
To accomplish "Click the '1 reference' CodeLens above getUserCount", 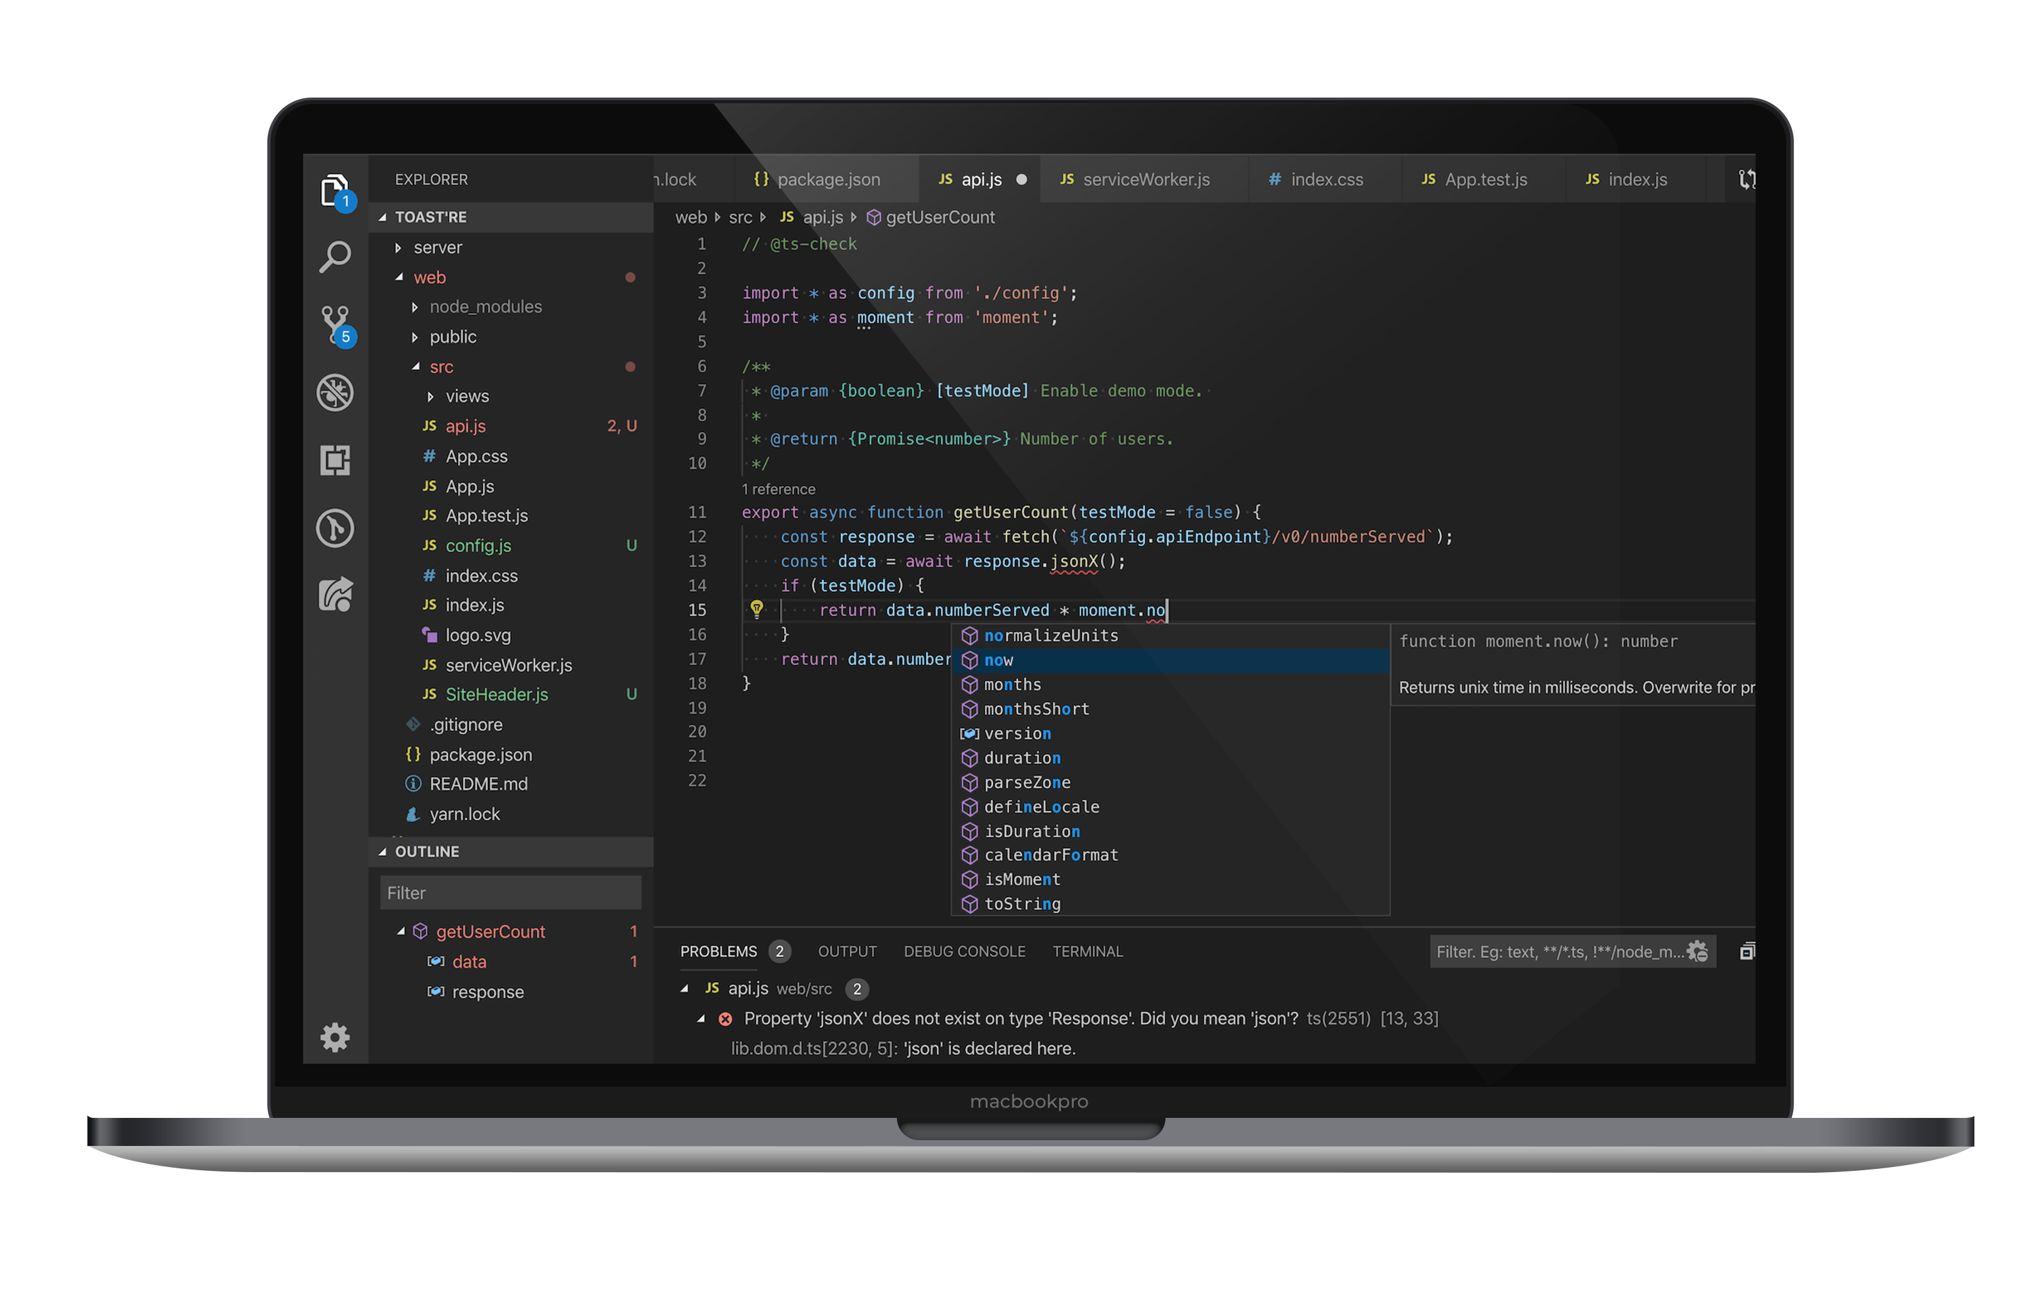I will 778,488.
